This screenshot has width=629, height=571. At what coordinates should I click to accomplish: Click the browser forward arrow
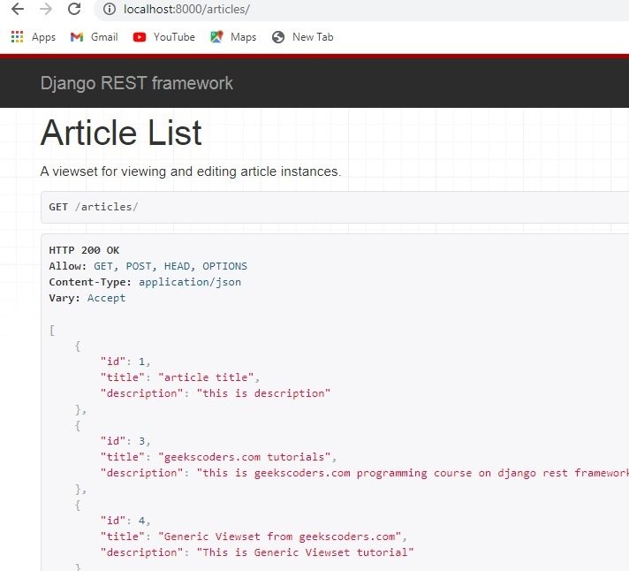click(x=46, y=9)
